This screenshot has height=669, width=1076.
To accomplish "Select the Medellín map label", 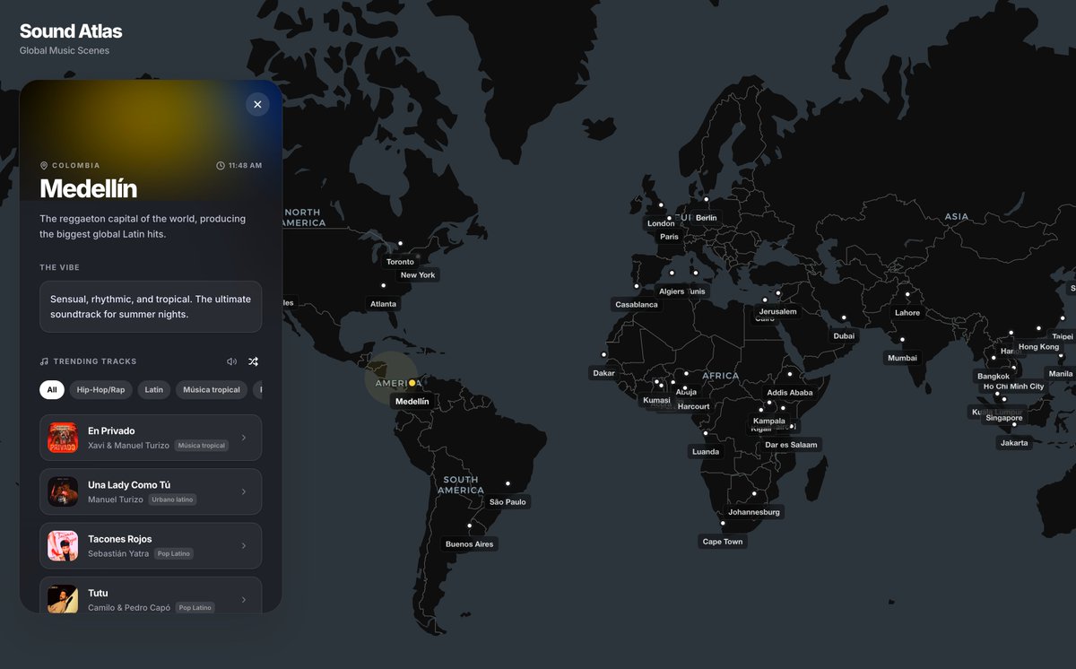I will 412,402.
